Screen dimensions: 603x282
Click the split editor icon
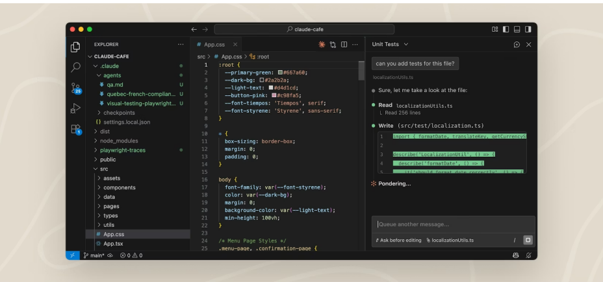click(x=344, y=45)
